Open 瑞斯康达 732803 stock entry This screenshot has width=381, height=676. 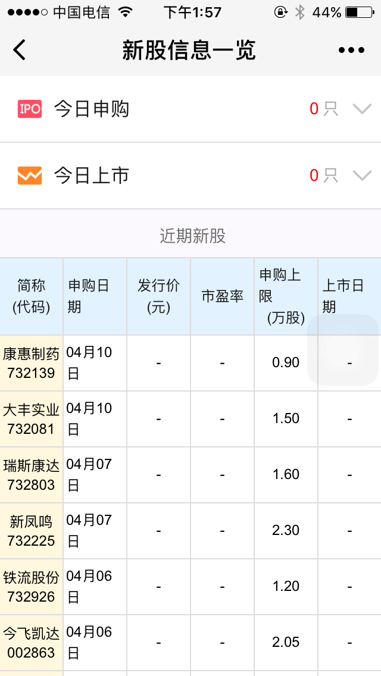click(32, 475)
